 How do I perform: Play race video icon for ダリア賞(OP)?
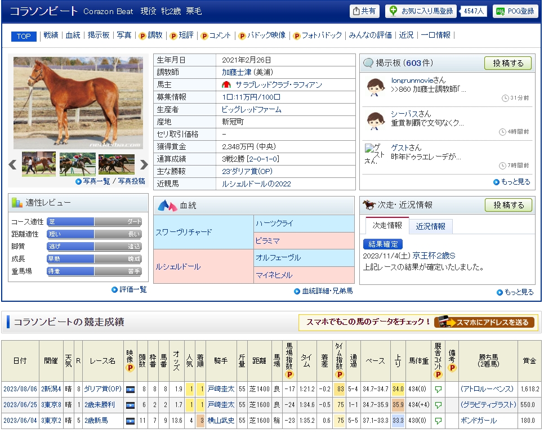(x=131, y=389)
